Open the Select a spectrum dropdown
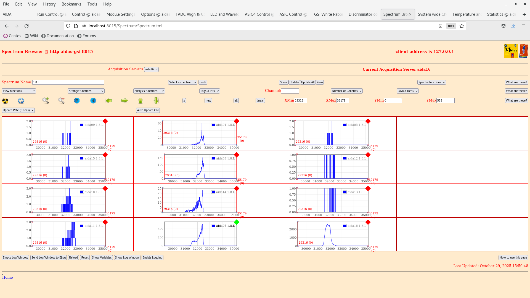Viewport: 530px width, 298px height. tap(182, 82)
